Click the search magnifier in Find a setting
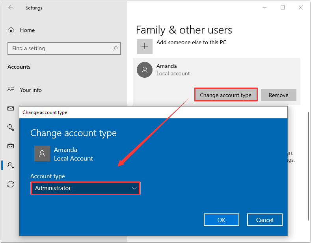Screen dimensions: 311x243 pyautogui.click(x=115, y=49)
